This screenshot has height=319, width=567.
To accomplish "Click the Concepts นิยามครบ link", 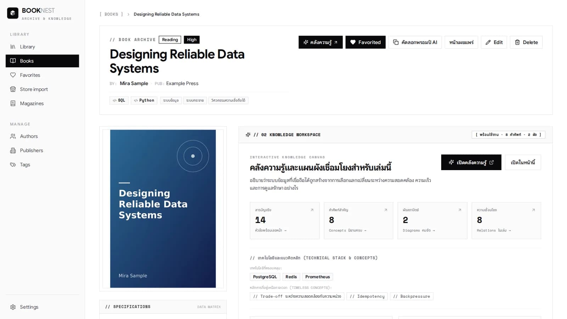I will pos(348,230).
